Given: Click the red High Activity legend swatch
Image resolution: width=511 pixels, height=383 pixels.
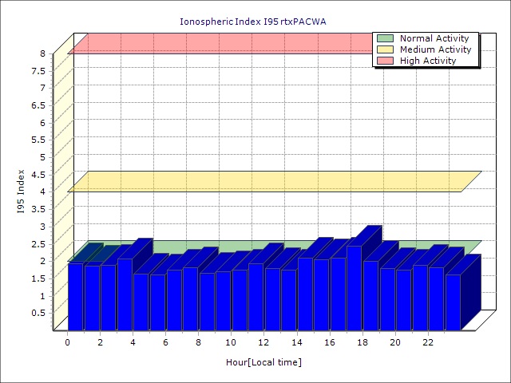Looking at the screenshot, I should tap(385, 61).
